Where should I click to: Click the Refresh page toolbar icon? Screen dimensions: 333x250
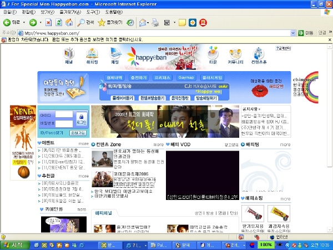point(59,23)
